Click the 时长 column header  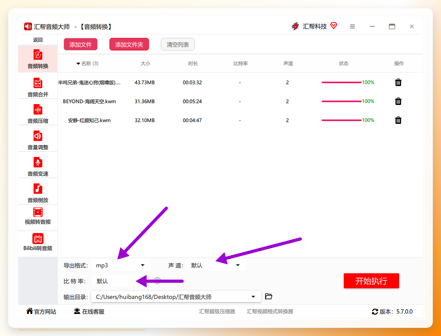[x=193, y=63]
